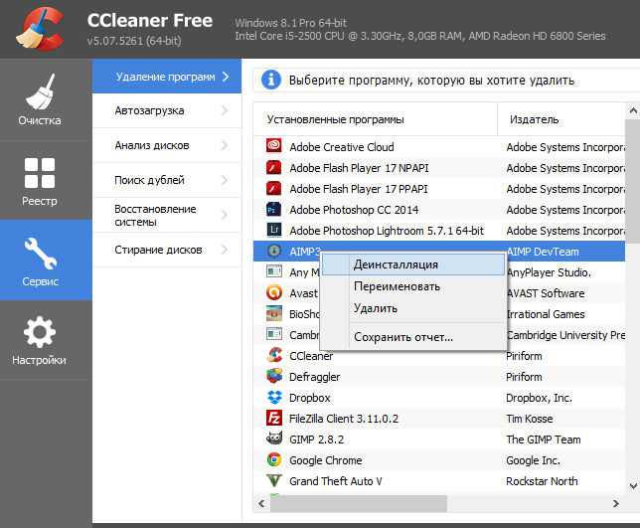
Task: Click the vertical scrollbar up arrow
Action: (633, 110)
